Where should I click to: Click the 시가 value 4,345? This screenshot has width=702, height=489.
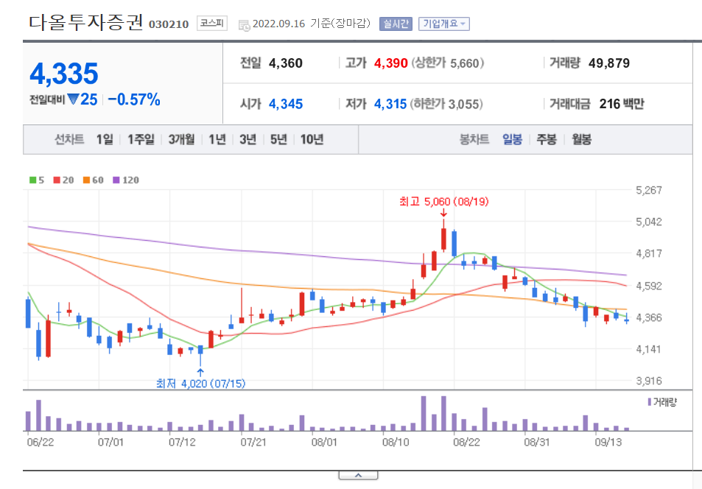tap(286, 104)
